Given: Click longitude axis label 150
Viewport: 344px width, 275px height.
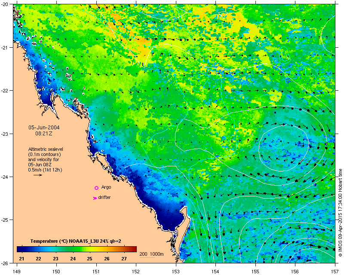Looking at the screenshot, I should click(x=56, y=272).
